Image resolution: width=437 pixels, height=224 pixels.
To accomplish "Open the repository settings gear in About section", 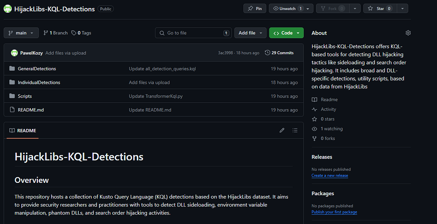I will coord(408,33).
